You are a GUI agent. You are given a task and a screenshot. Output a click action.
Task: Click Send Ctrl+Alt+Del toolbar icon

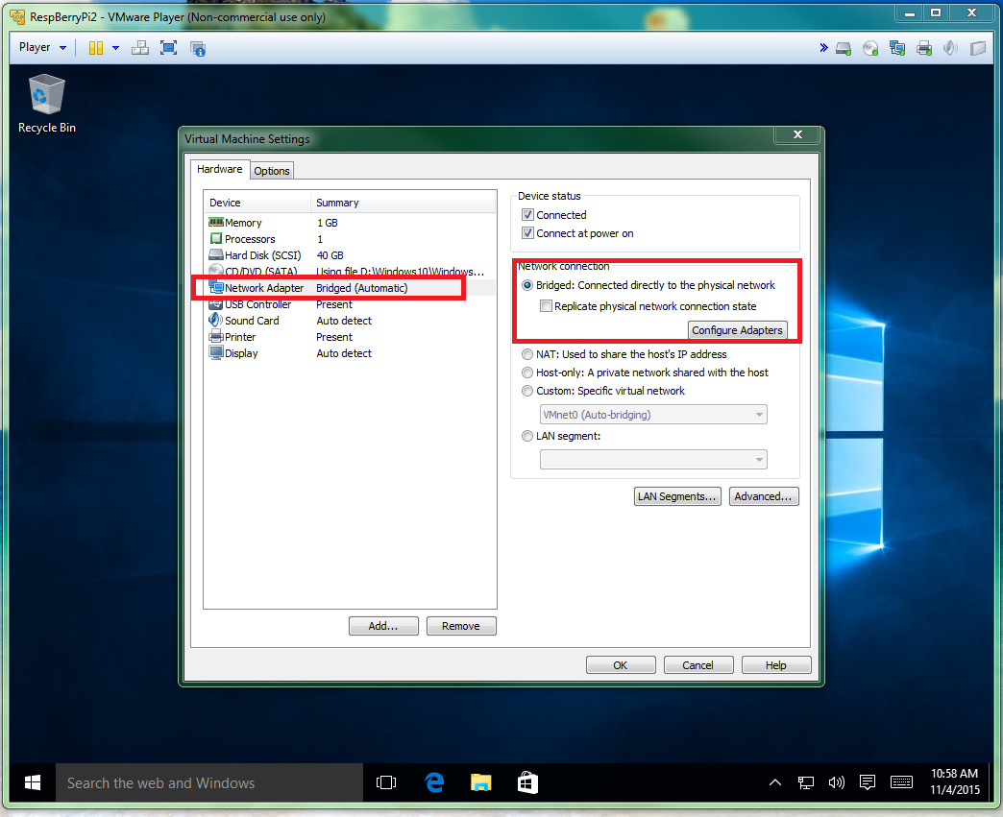pyautogui.click(x=140, y=48)
